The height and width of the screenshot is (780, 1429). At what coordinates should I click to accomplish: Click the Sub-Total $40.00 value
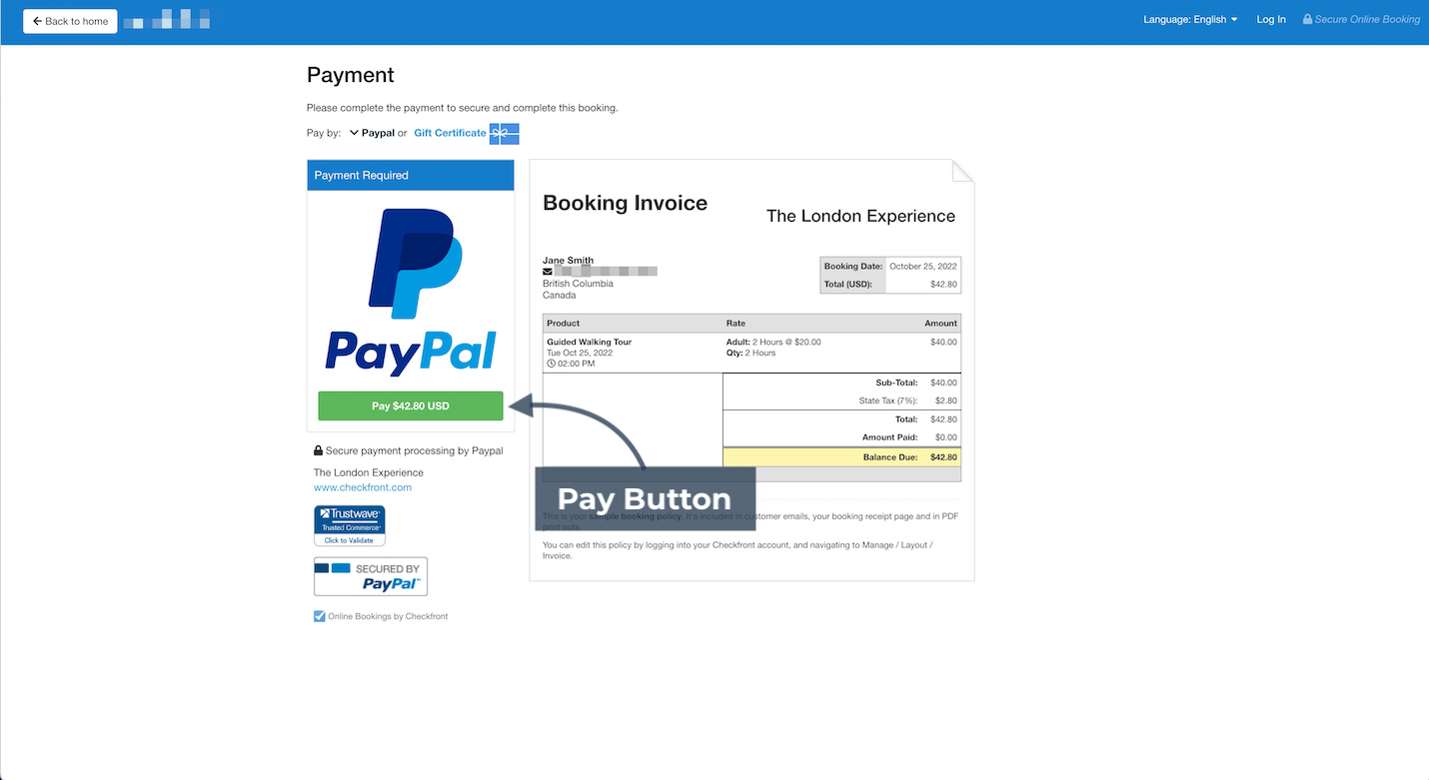pyautogui.click(x=943, y=383)
